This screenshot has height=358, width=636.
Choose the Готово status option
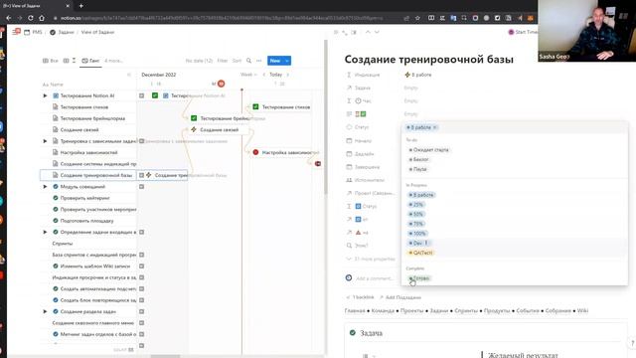click(x=419, y=278)
